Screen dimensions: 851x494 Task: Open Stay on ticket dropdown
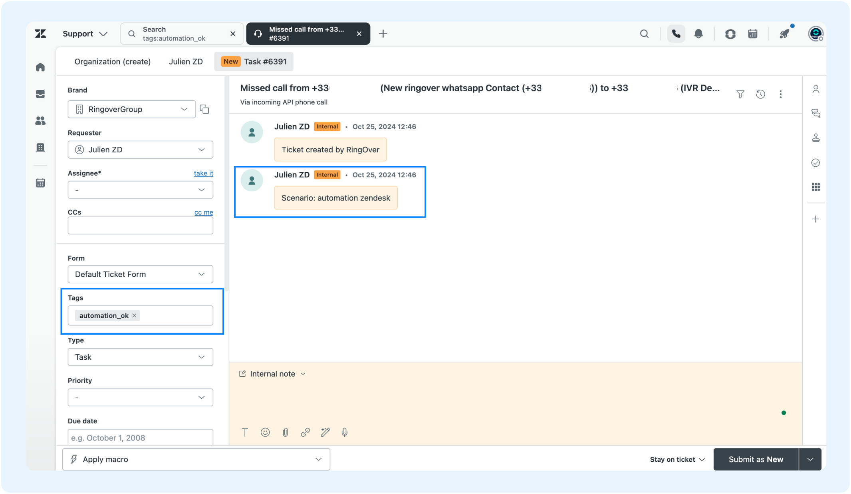(677, 460)
